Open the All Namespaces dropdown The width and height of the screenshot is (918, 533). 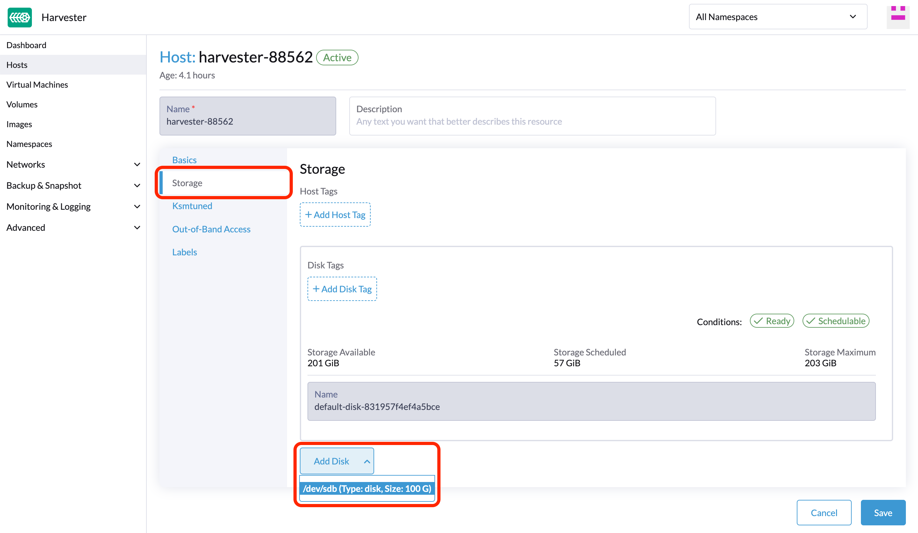778,17
